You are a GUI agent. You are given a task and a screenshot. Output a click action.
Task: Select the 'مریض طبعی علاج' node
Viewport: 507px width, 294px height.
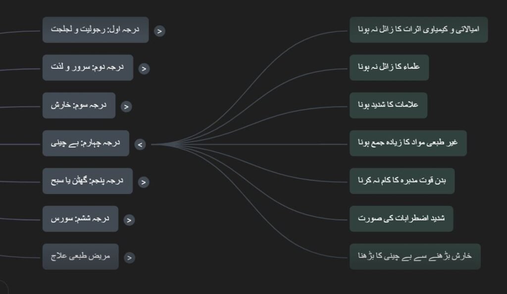click(81, 256)
